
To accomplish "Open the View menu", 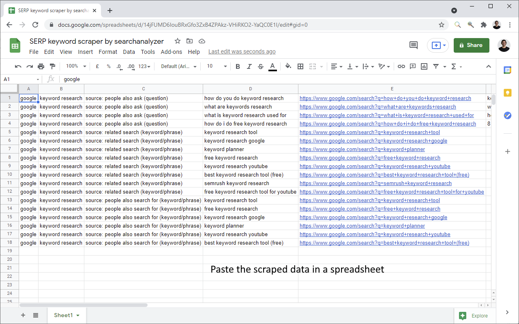I will pos(66,52).
